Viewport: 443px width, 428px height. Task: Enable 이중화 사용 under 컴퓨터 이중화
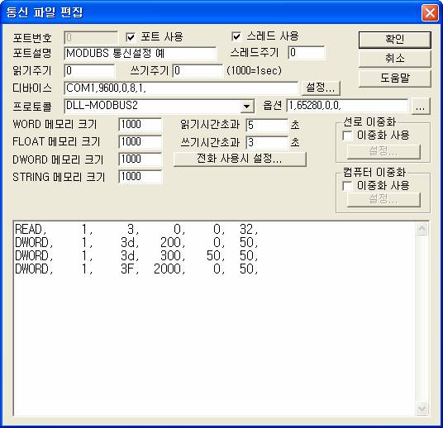point(347,186)
